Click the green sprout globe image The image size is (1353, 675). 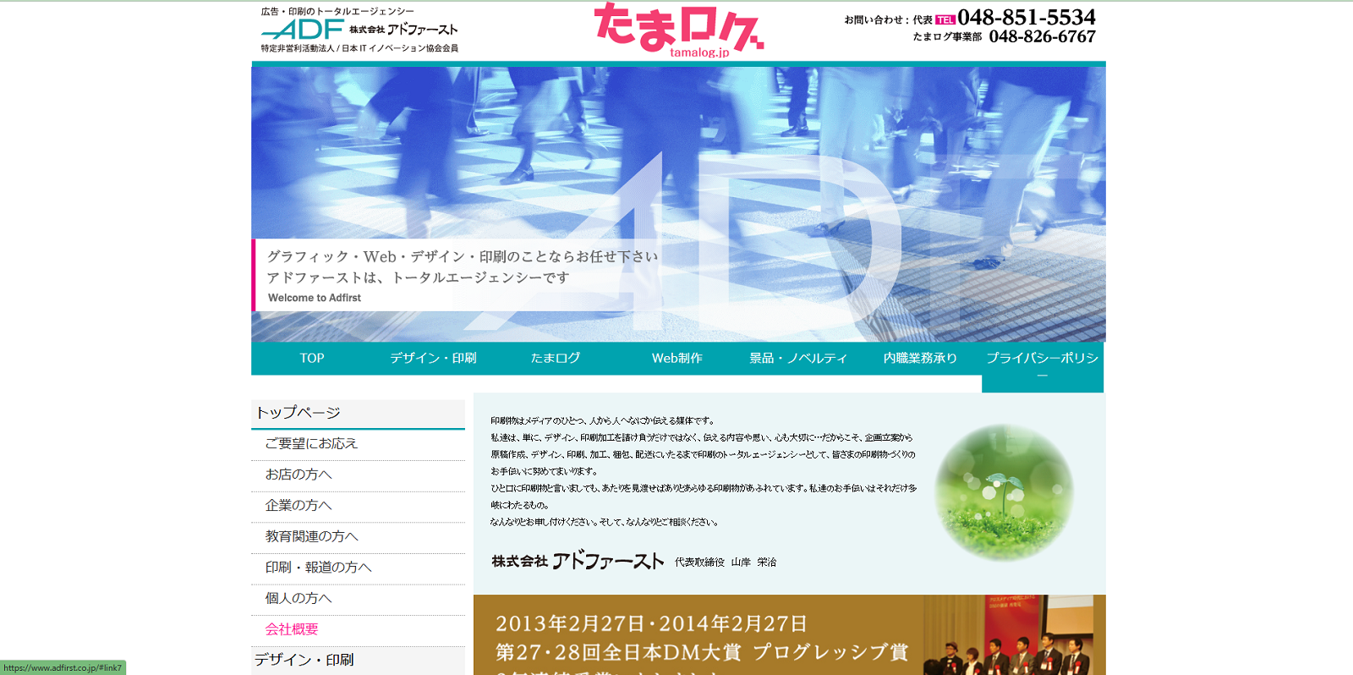[1004, 492]
